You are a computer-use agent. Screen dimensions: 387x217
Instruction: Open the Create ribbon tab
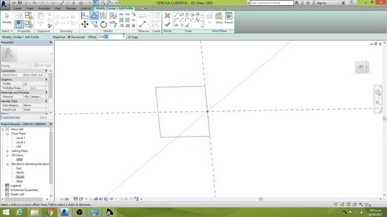pyautogui.click(x=18, y=8)
